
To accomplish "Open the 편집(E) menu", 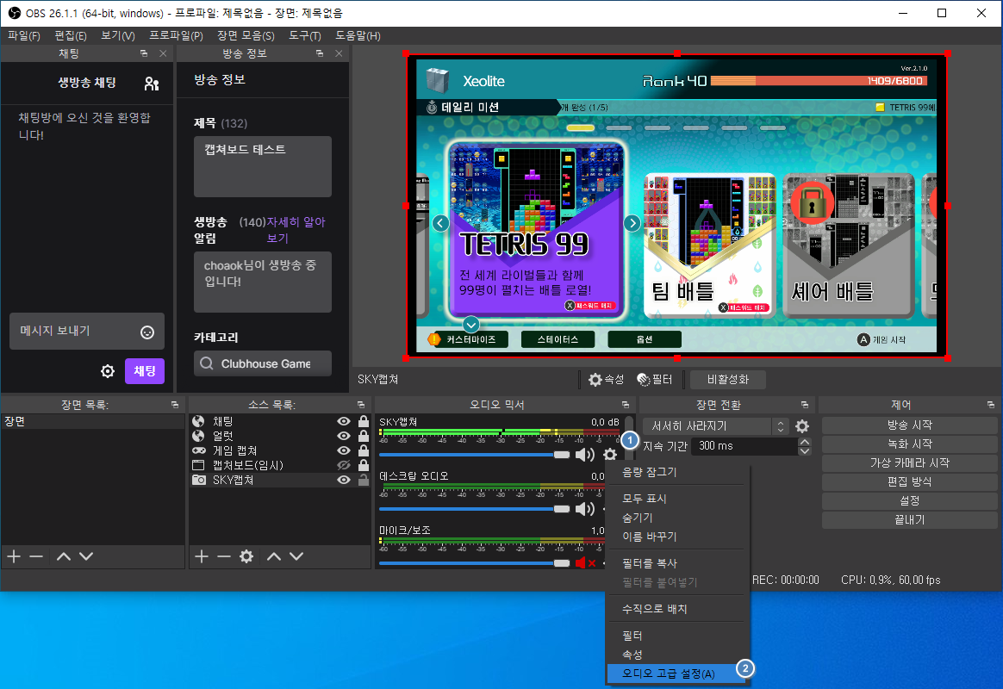I will tap(71, 36).
